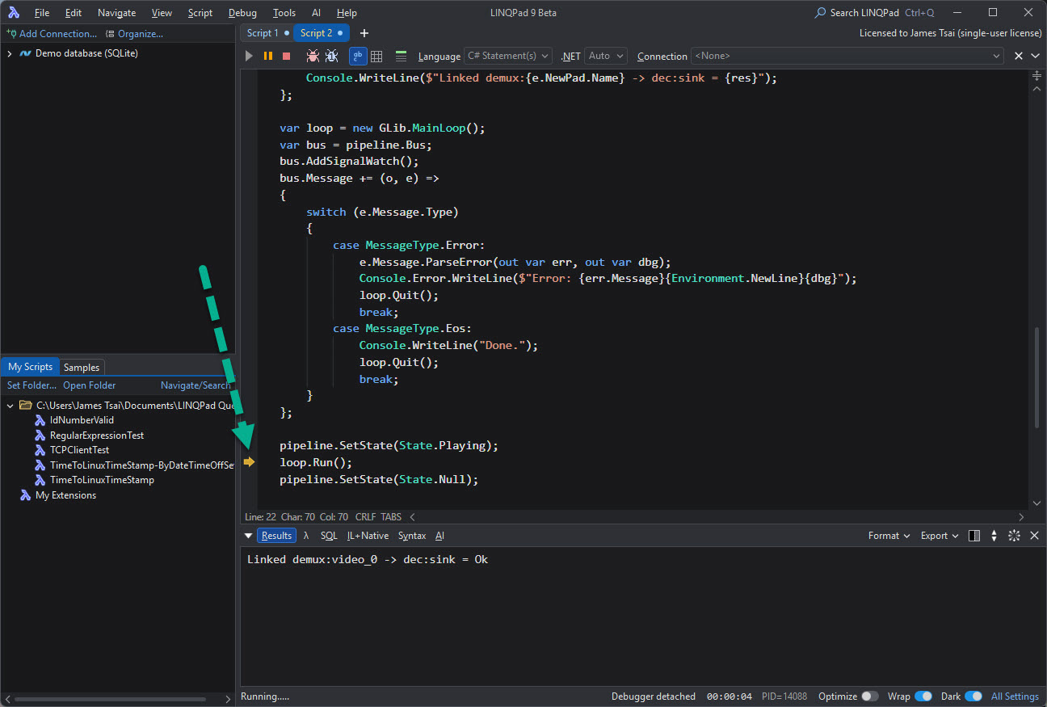Click the red bug debug icon
The image size is (1047, 707).
pos(313,56)
